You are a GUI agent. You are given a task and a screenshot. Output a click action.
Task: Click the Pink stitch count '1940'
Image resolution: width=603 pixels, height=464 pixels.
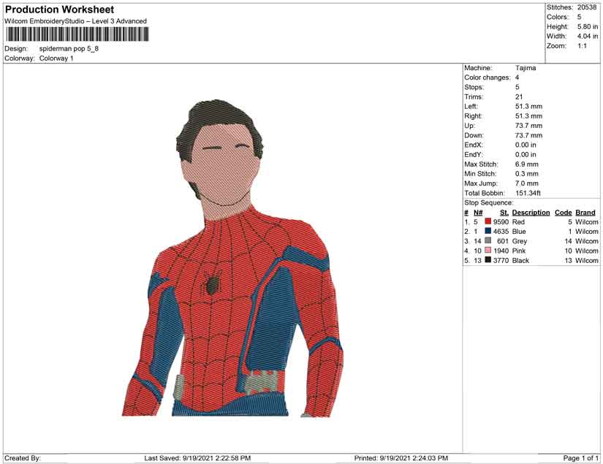tap(501, 251)
